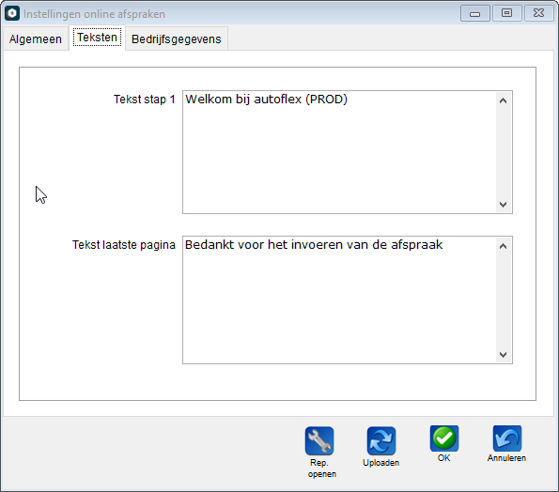Viewport: 559px width, 492px height.
Task: Click down arrow of Tekst laatste pagina scrollbar
Action: (x=503, y=355)
